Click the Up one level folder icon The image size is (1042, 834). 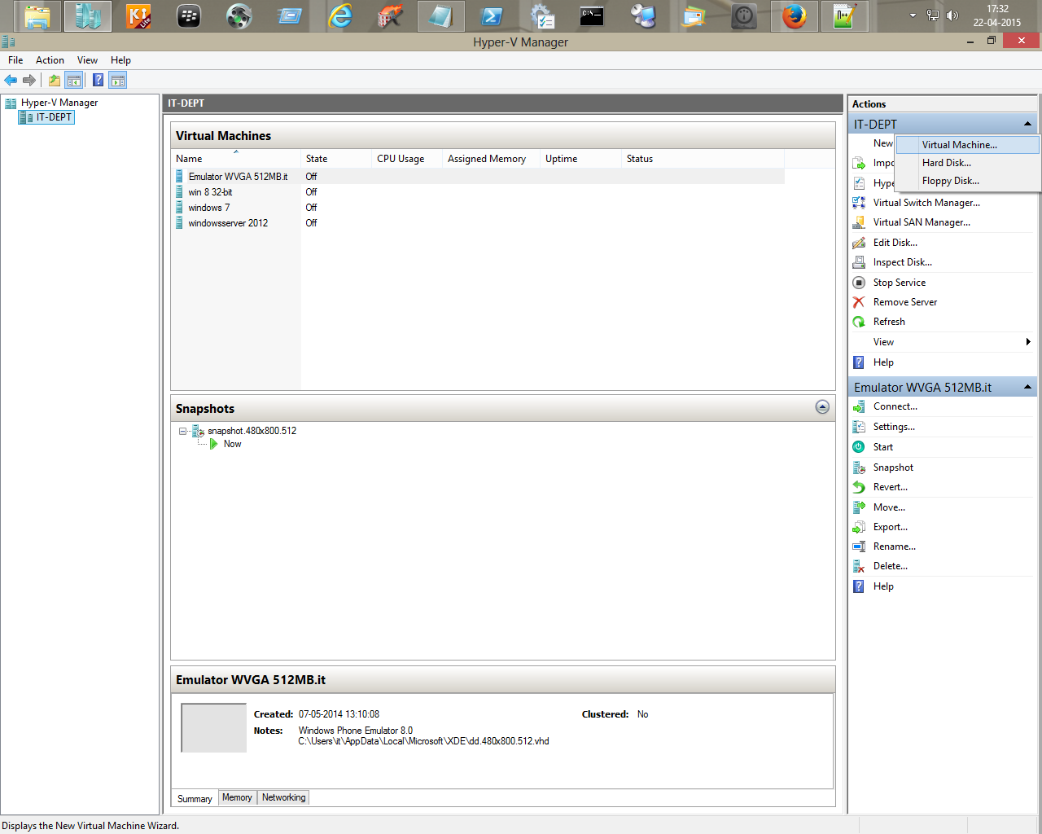[55, 80]
